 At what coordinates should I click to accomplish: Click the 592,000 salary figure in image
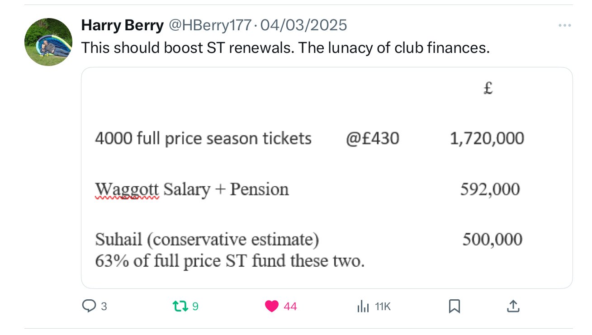click(x=490, y=189)
